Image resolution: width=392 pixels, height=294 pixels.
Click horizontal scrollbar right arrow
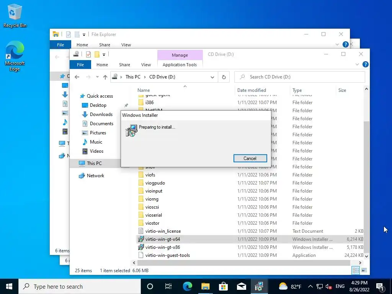click(360, 263)
